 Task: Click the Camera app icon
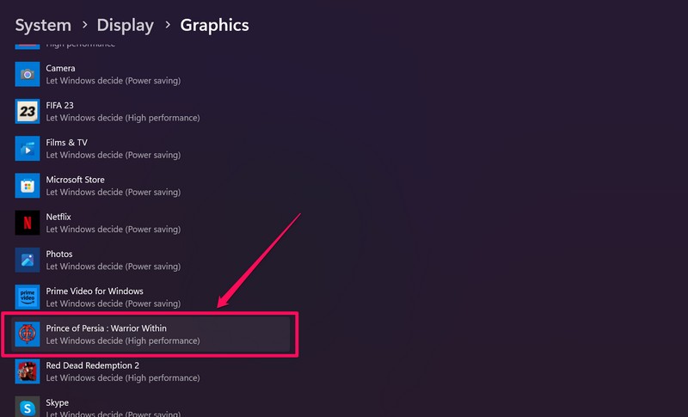pos(28,74)
